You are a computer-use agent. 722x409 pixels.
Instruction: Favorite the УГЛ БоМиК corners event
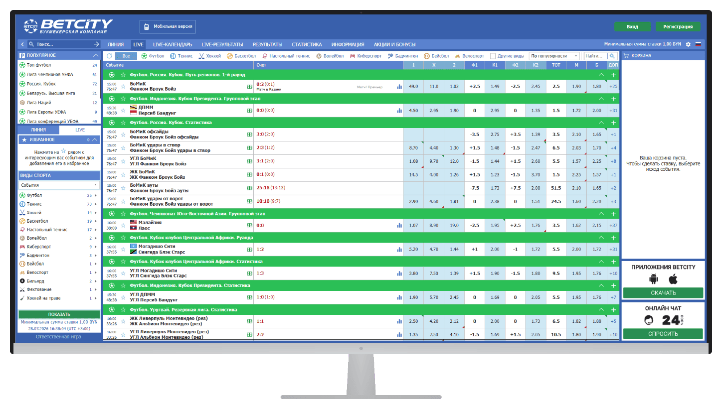coord(123,161)
